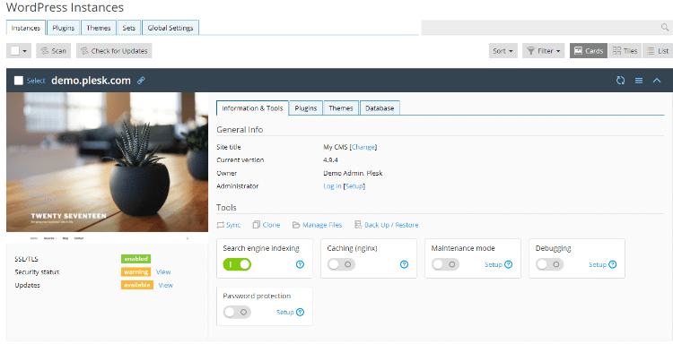Click the help icon for Password protection
The height and width of the screenshot is (344, 673).
(x=300, y=312)
